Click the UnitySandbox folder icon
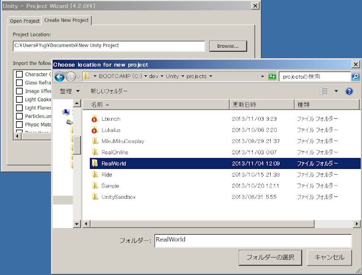The image size is (362, 275). pyautogui.click(x=95, y=197)
